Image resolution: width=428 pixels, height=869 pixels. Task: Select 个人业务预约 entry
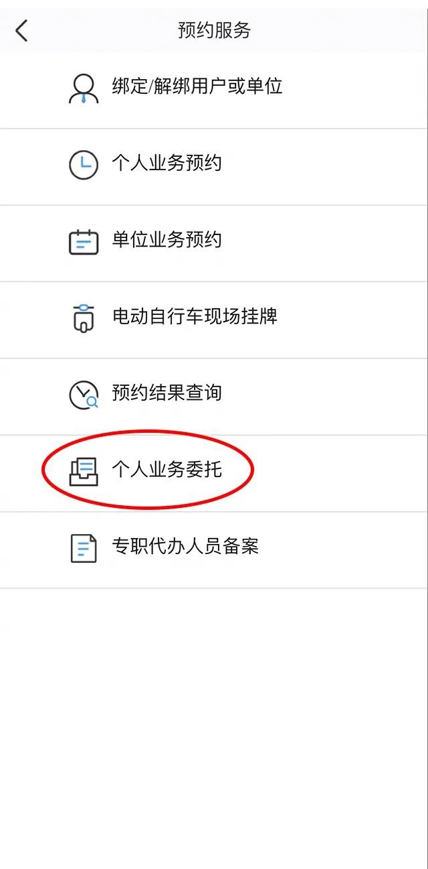(x=214, y=167)
